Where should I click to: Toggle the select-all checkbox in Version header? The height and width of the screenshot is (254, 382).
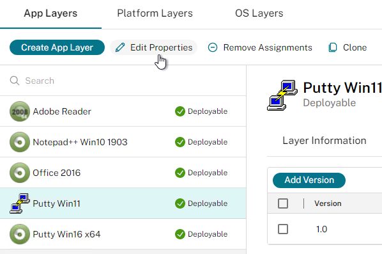click(283, 203)
